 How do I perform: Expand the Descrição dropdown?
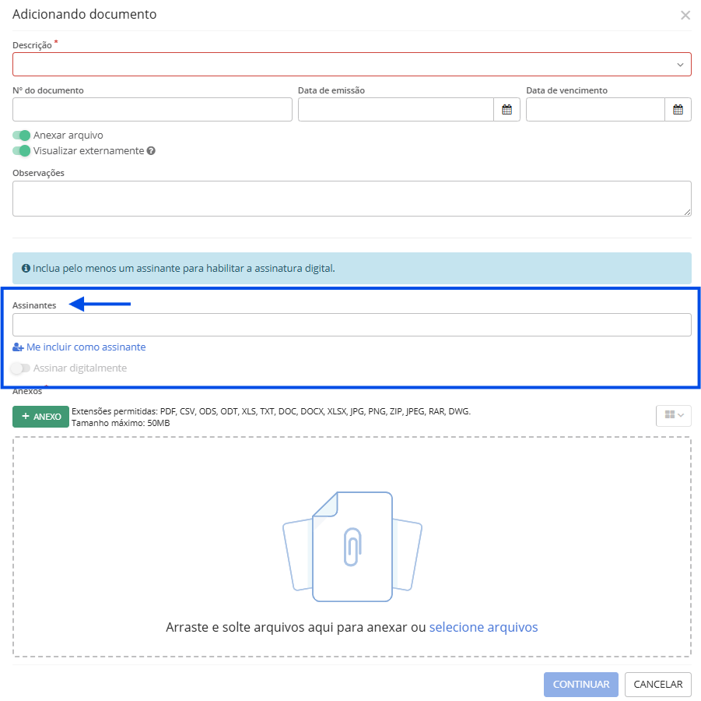352,65
